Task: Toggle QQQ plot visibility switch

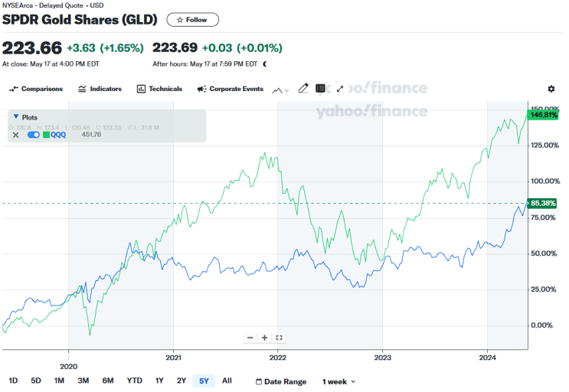Action: point(34,135)
